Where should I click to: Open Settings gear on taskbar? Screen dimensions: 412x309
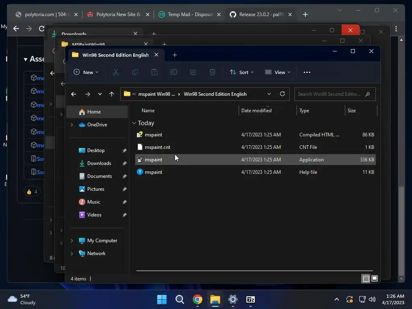coord(233,299)
